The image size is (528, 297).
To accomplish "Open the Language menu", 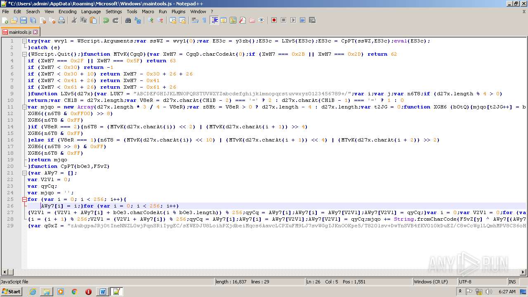I will click(91, 12).
